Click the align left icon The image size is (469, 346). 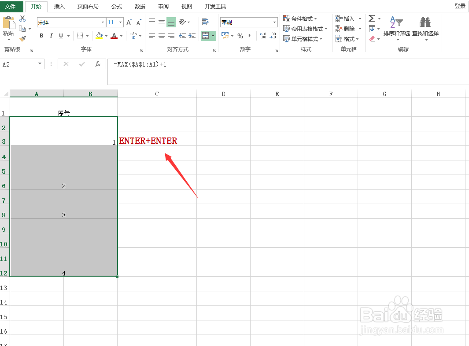pyautogui.click(x=152, y=36)
